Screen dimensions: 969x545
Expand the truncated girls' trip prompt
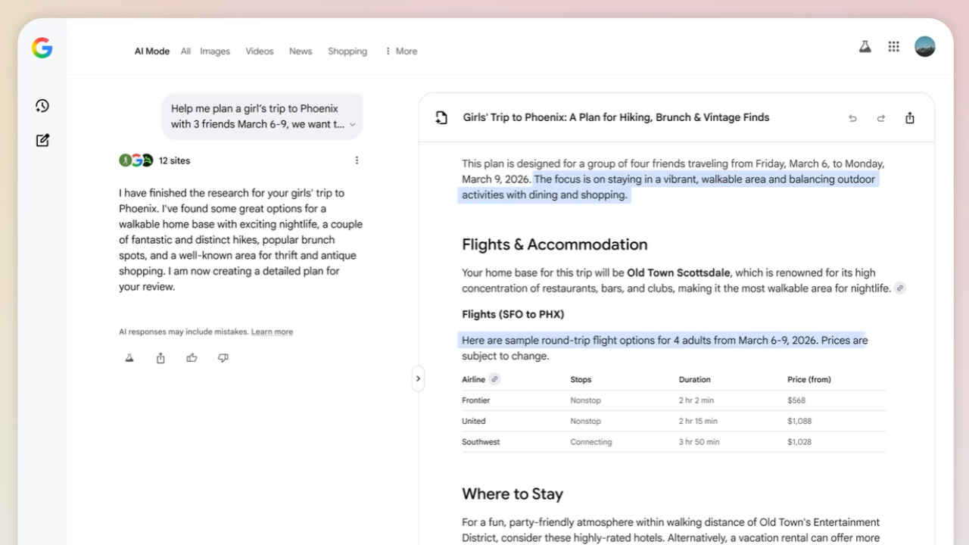(x=352, y=125)
